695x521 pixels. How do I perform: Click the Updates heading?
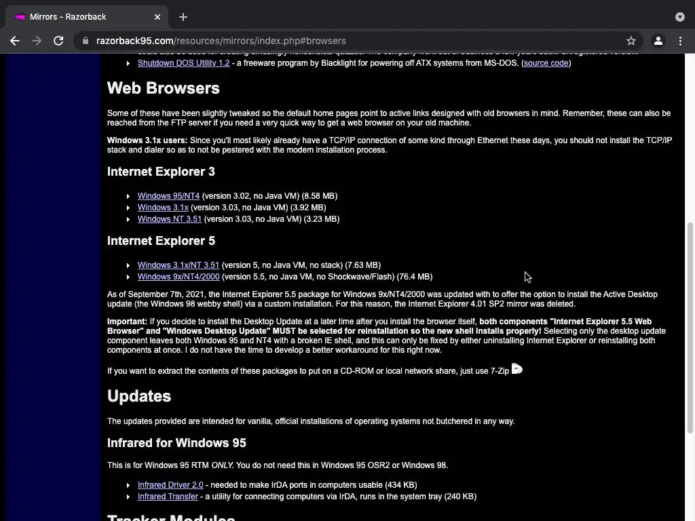coord(138,396)
